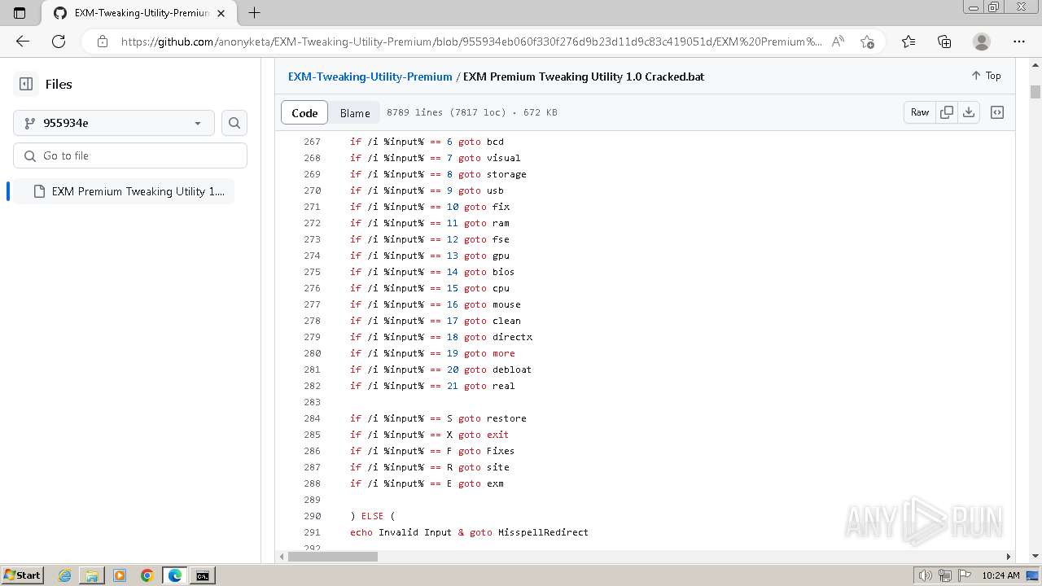1042x586 pixels.
Task: Click the horizontal scrollbar right arrow
Action: (x=1008, y=557)
